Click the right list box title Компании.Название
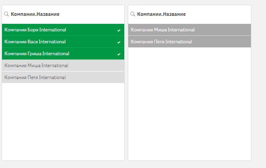 click(x=162, y=14)
